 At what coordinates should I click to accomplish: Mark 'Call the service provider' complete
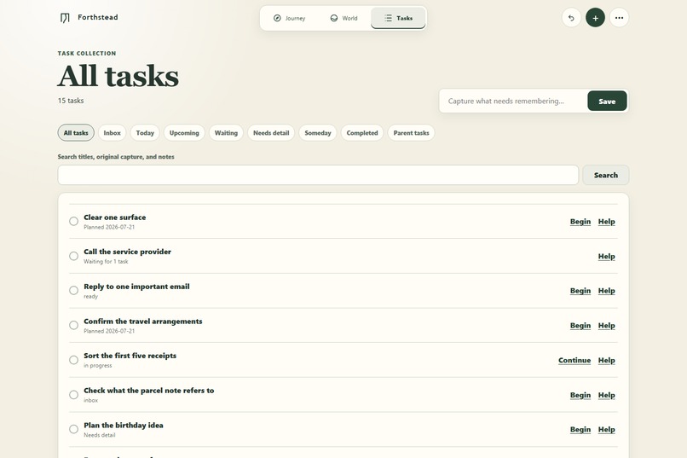click(x=73, y=256)
